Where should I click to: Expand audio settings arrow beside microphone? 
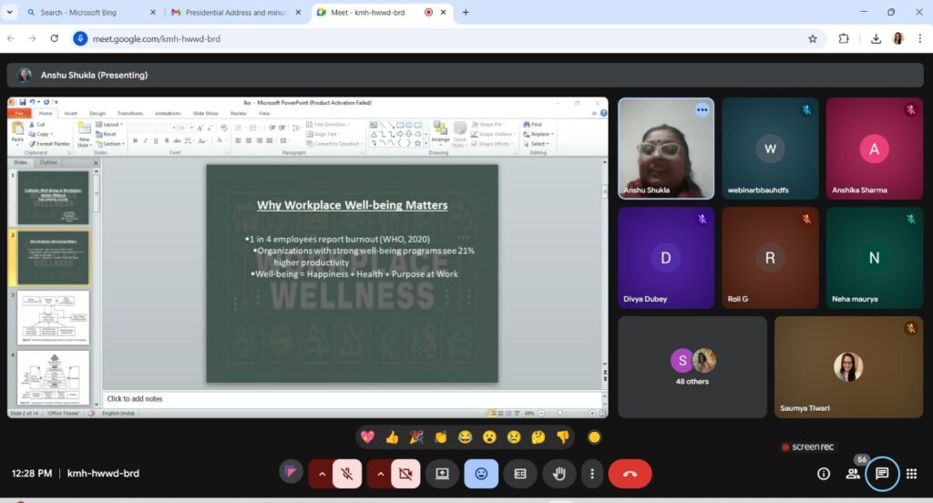[320, 474]
